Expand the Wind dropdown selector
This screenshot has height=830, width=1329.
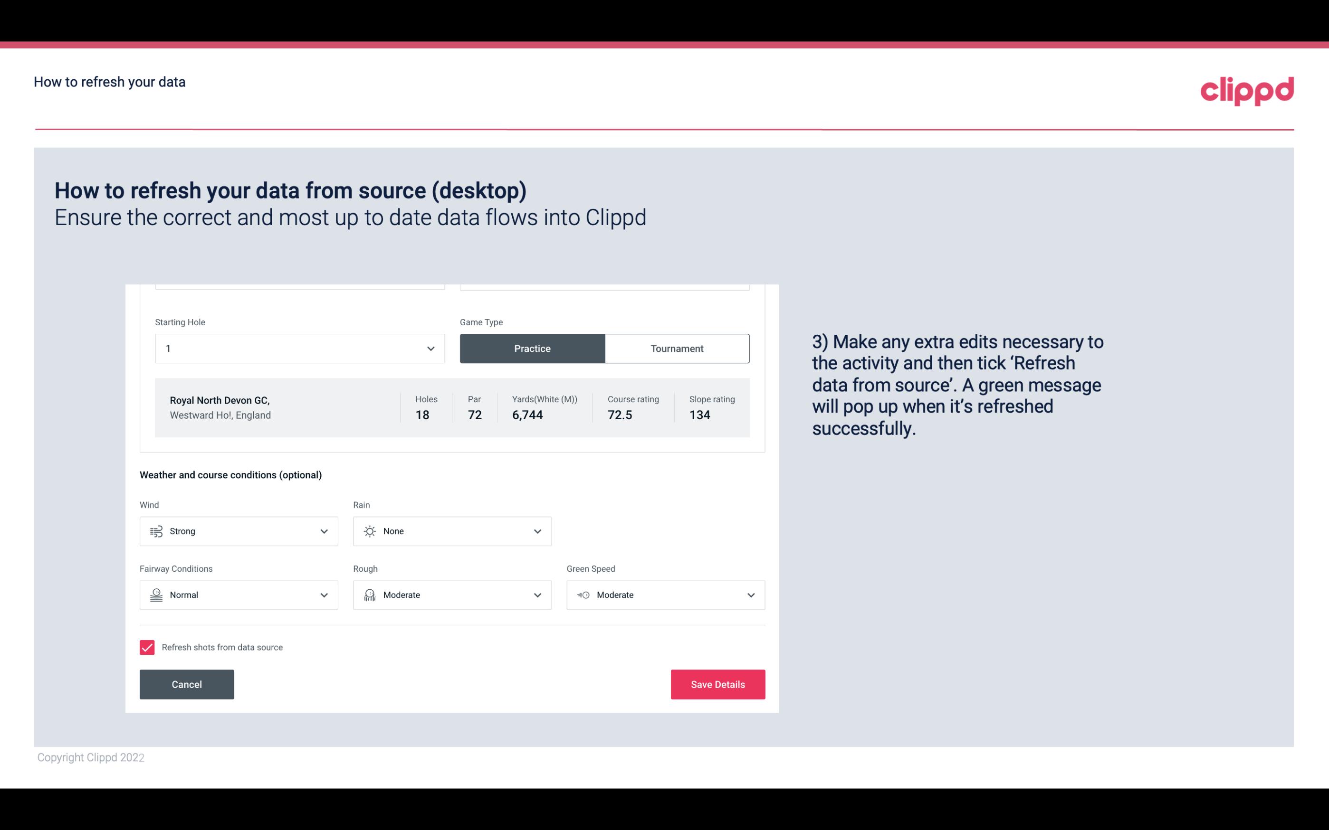tap(324, 531)
